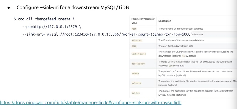Image resolution: width=237 pixels, height=109 pixels.
Task: Select the --sink-uri mysql connection string line
Action: [107, 34]
